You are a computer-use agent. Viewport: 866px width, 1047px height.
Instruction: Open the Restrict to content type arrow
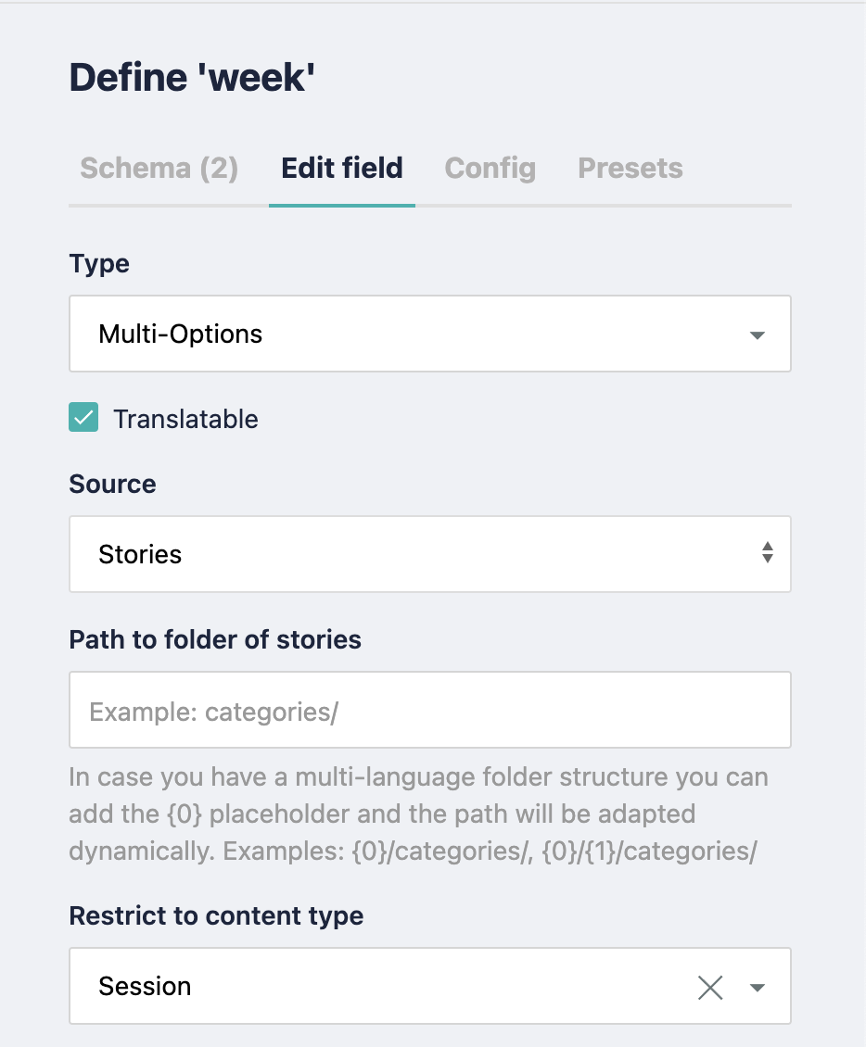click(x=758, y=988)
